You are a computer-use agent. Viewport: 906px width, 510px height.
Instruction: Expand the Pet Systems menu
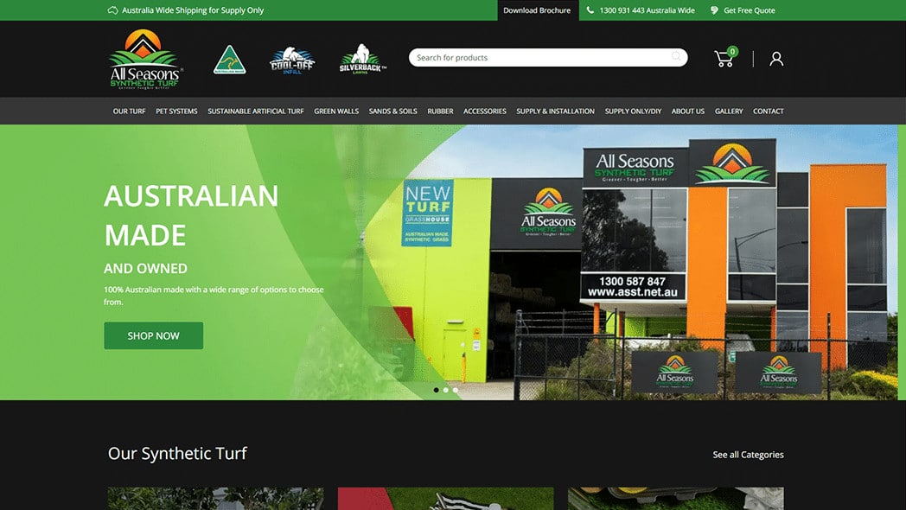coord(176,111)
